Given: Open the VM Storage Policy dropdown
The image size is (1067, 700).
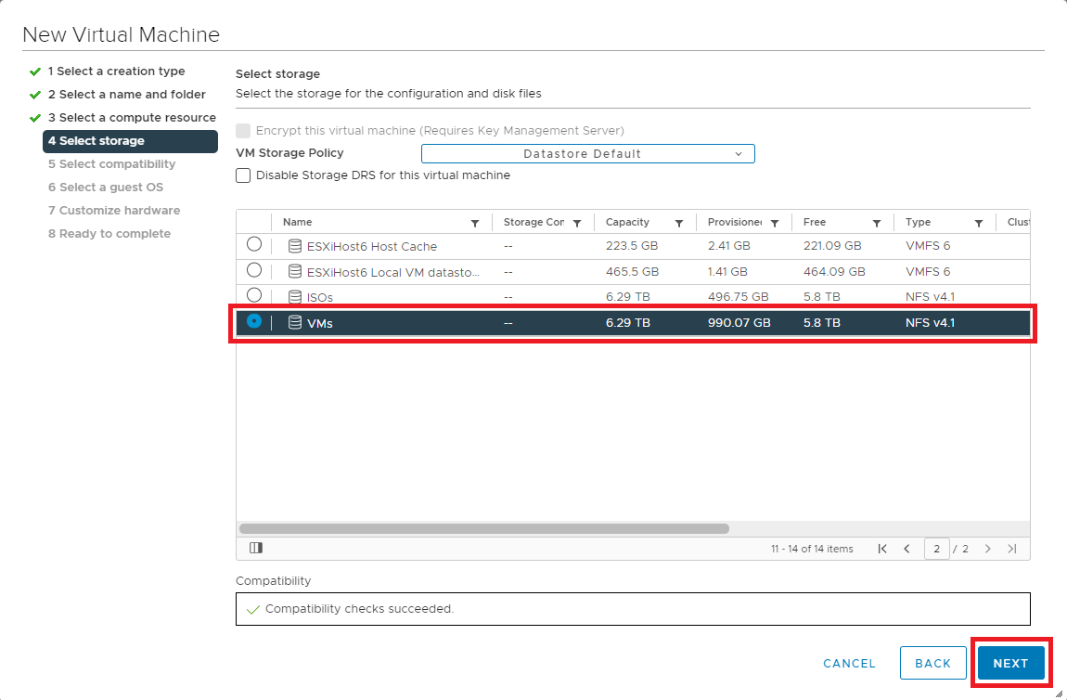Looking at the screenshot, I should 587,154.
